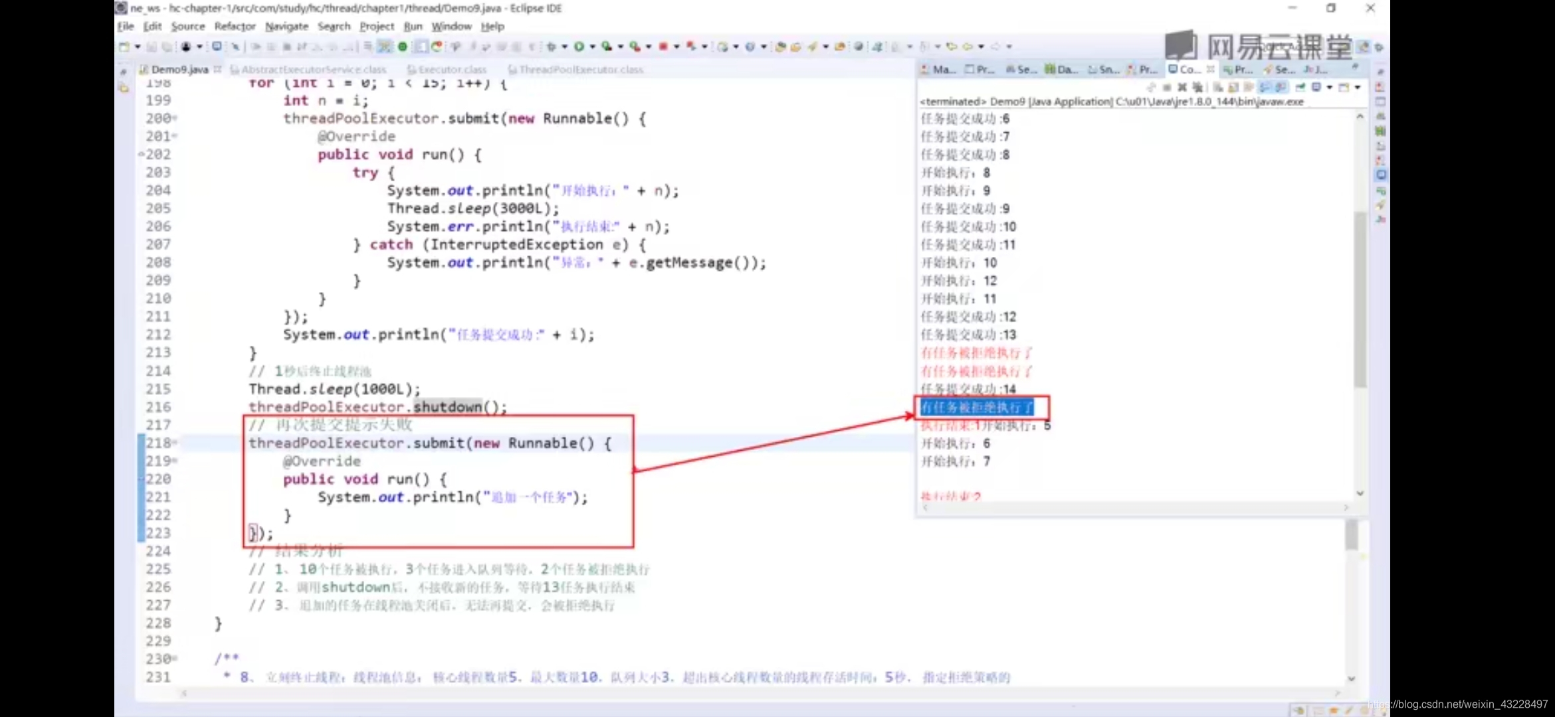Open the dropdown next to Display Selected Console

point(1330,87)
